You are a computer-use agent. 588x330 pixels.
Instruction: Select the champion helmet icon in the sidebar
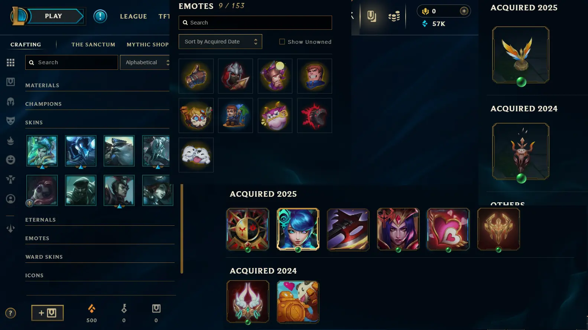pos(11,101)
